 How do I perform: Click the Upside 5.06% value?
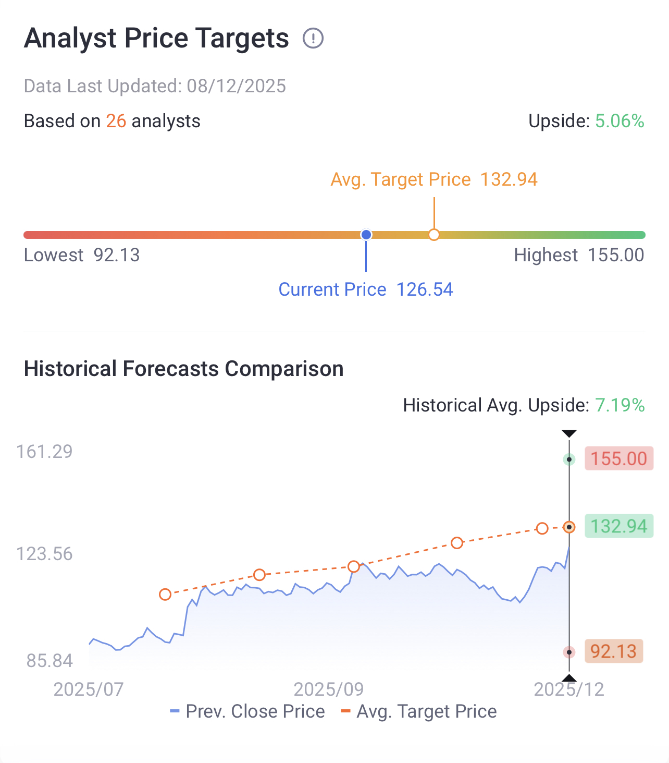[620, 121]
